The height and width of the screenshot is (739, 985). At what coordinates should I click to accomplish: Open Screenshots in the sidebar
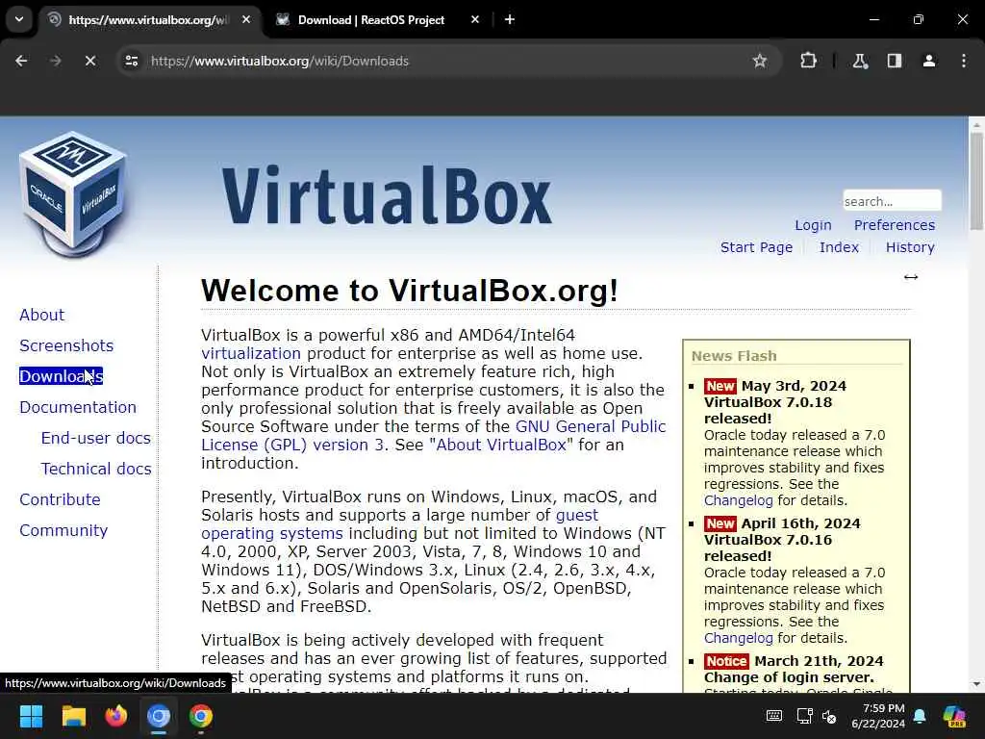66,345
